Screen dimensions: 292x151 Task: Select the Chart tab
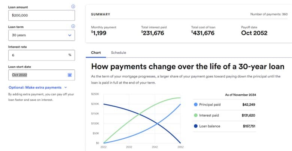96,53
